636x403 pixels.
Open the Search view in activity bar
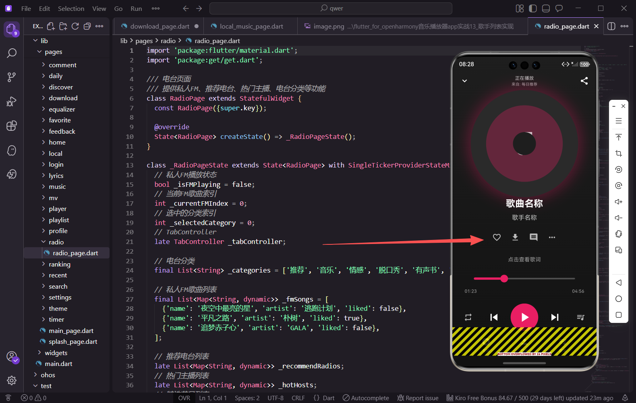coord(12,53)
